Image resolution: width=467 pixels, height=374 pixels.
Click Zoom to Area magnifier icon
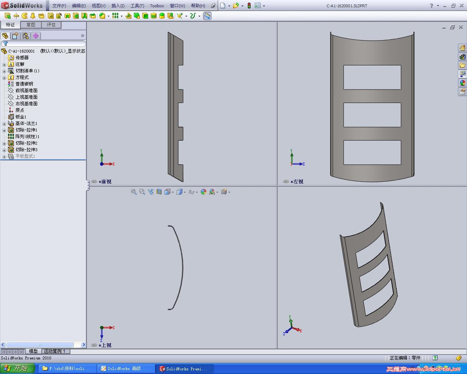[x=142, y=192]
